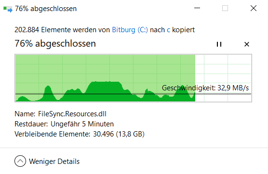Close the copy dialog window
The height and width of the screenshot is (174, 268).
coord(254,8)
